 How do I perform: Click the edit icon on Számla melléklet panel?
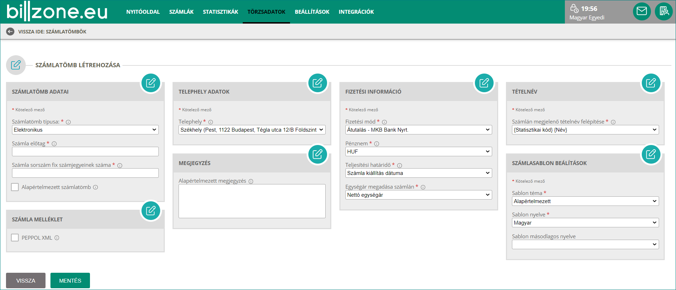pos(151,210)
